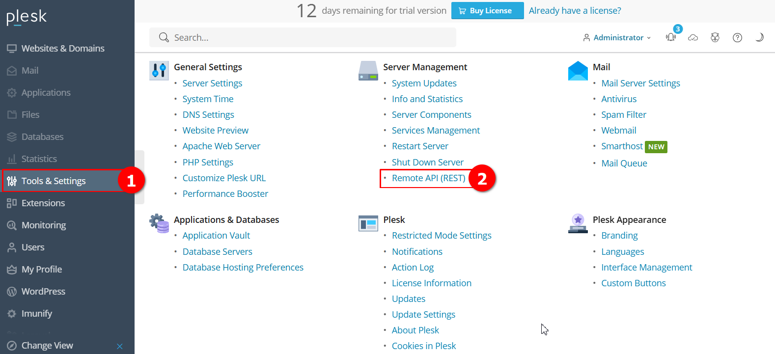Open Administrator account dropdown
The width and height of the screenshot is (775, 354).
(x=617, y=37)
